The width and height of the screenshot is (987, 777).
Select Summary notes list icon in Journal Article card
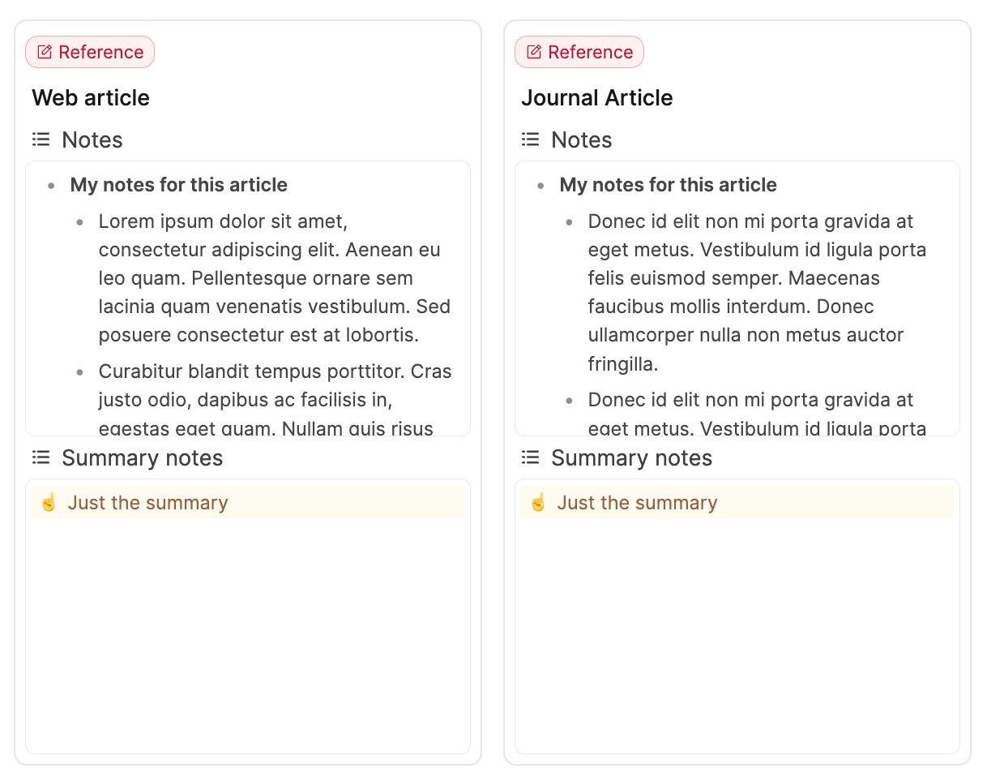(x=530, y=457)
